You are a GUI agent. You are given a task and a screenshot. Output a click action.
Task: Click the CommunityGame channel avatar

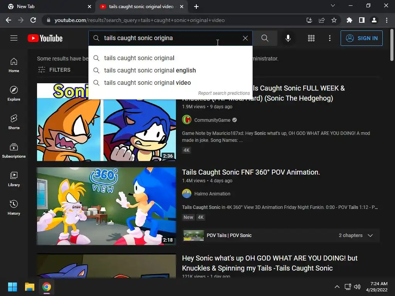(187, 120)
